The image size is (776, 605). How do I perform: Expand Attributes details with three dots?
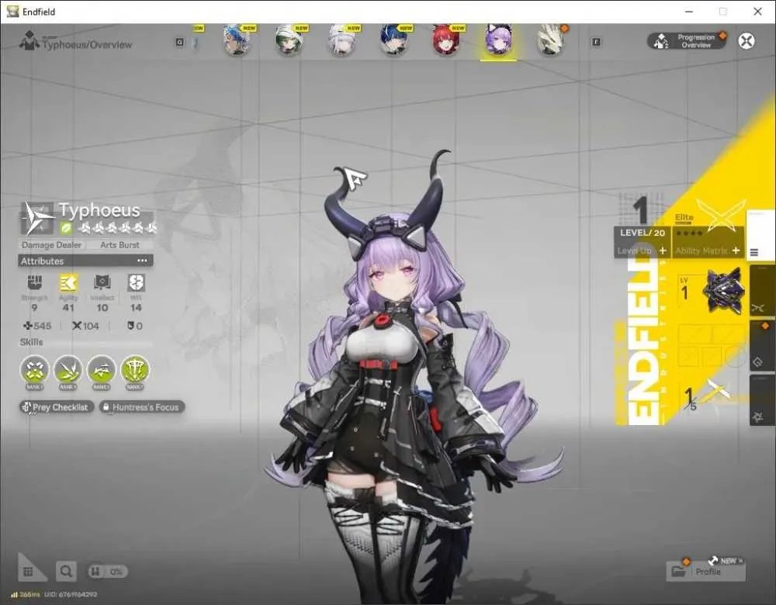pos(143,261)
